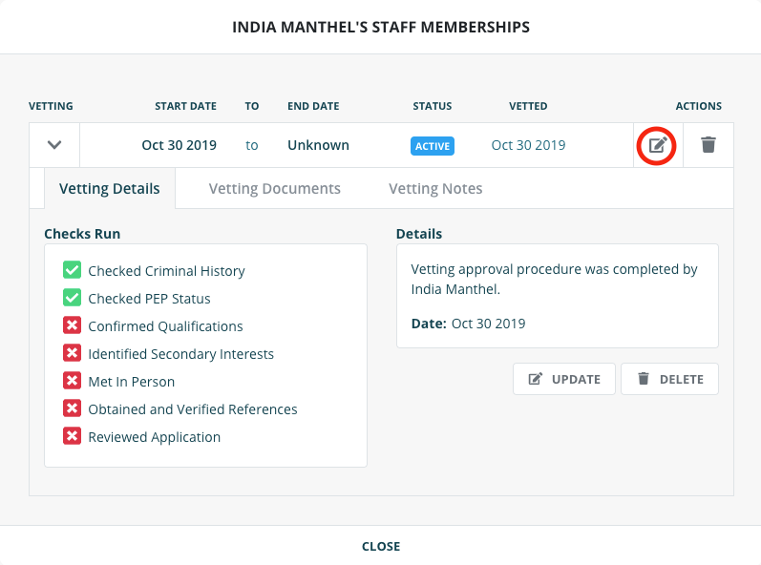The height and width of the screenshot is (565, 761).
Task: Click the Unknown end date value
Action: [x=318, y=145]
